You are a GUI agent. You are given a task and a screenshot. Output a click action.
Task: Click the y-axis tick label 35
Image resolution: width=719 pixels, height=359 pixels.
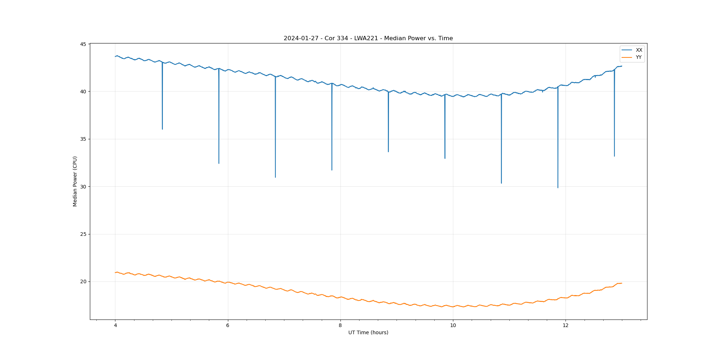(83, 139)
